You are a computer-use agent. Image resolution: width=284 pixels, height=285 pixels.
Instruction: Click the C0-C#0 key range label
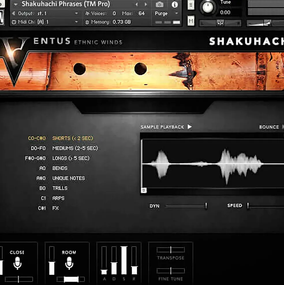[37, 138]
